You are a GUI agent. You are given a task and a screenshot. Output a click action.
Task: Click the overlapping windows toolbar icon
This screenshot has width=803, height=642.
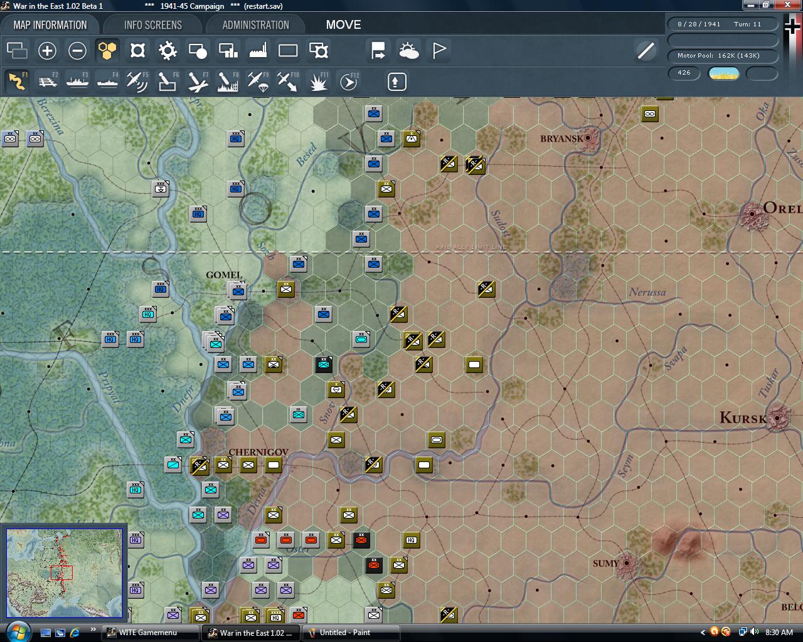(x=17, y=50)
